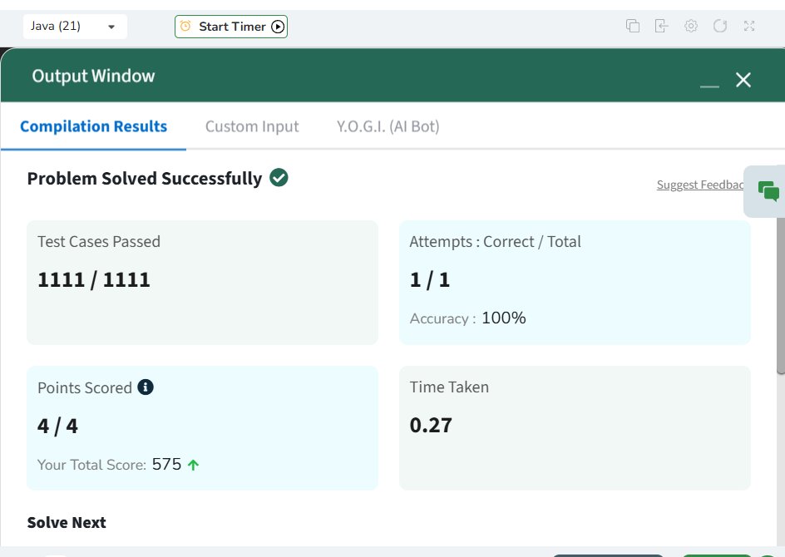This screenshot has height=557, width=785.
Task: Click the '1111 / 1111' test cases value
Action: (x=94, y=279)
